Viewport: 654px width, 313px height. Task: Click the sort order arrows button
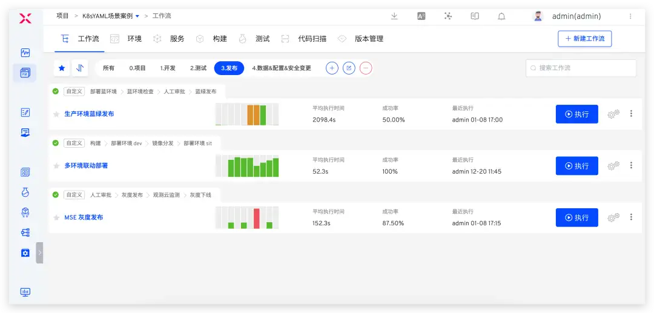pyautogui.click(x=80, y=68)
